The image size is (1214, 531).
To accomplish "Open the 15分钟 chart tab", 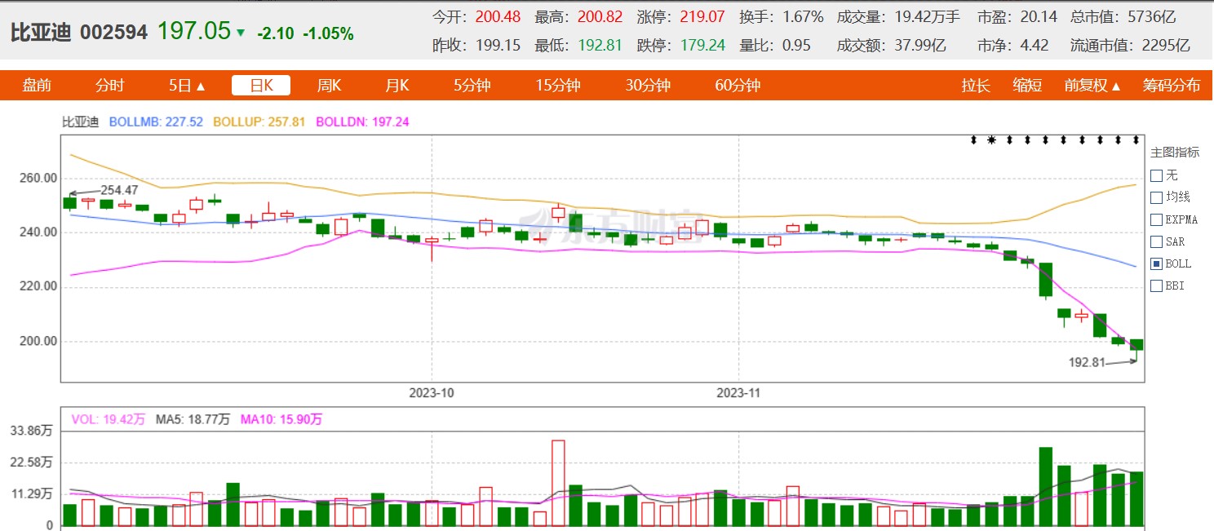I will (x=558, y=86).
